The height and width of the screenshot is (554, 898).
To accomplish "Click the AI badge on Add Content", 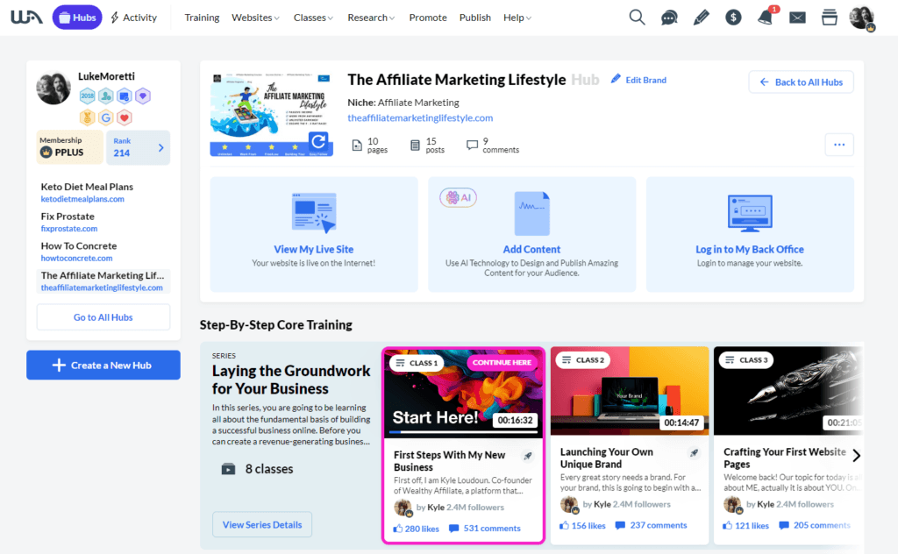I will tap(458, 197).
